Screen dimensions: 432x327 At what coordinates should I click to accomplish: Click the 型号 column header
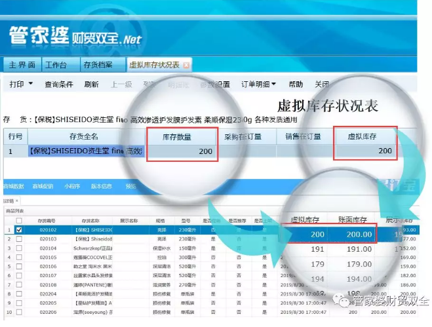(186, 221)
